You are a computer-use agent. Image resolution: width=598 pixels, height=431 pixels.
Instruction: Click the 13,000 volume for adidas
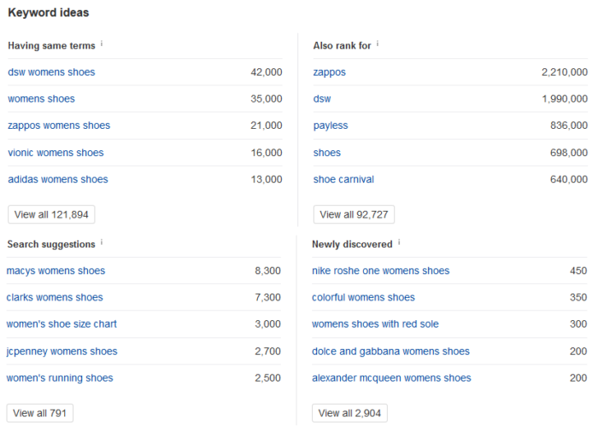click(x=267, y=179)
